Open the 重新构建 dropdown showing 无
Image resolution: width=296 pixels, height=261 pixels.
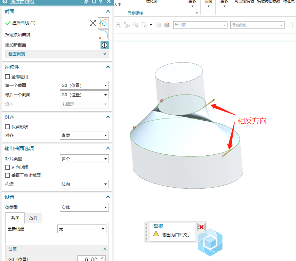[x=82, y=229]
